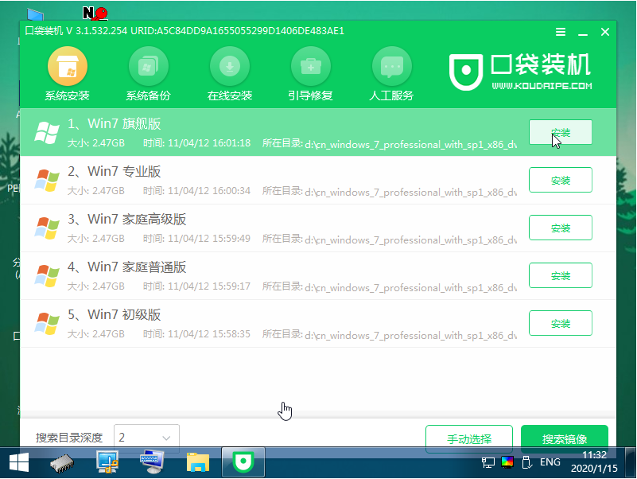Open the ≡ menu in title bar
This screenshot has width=637, height=479.
pos(560,32)
